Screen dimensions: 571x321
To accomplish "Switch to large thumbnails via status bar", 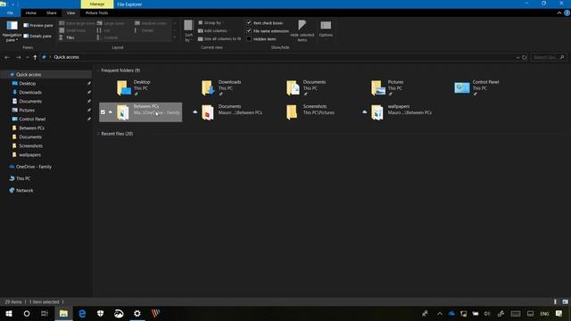I will 565,301.
